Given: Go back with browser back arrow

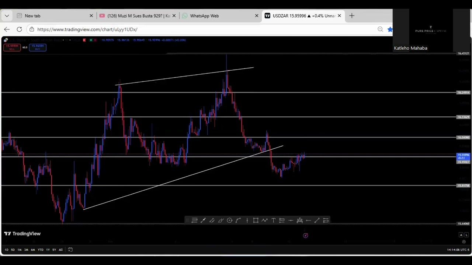Looking at the screenshot, I should tap(7, 29).
